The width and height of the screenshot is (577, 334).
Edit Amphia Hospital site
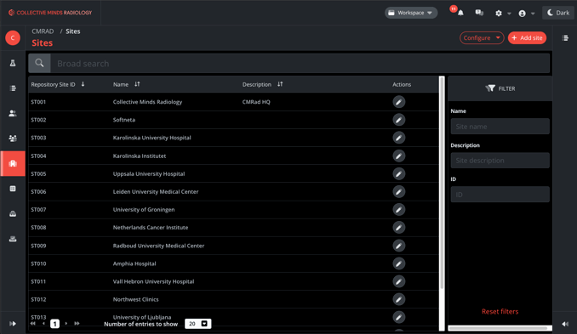click(398, 263)
